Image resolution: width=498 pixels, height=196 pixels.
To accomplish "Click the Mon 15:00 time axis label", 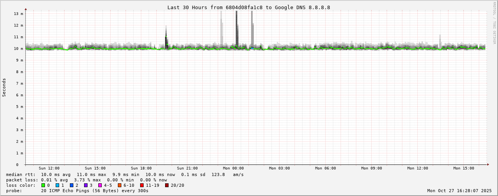I will click(x=464, y=168).
